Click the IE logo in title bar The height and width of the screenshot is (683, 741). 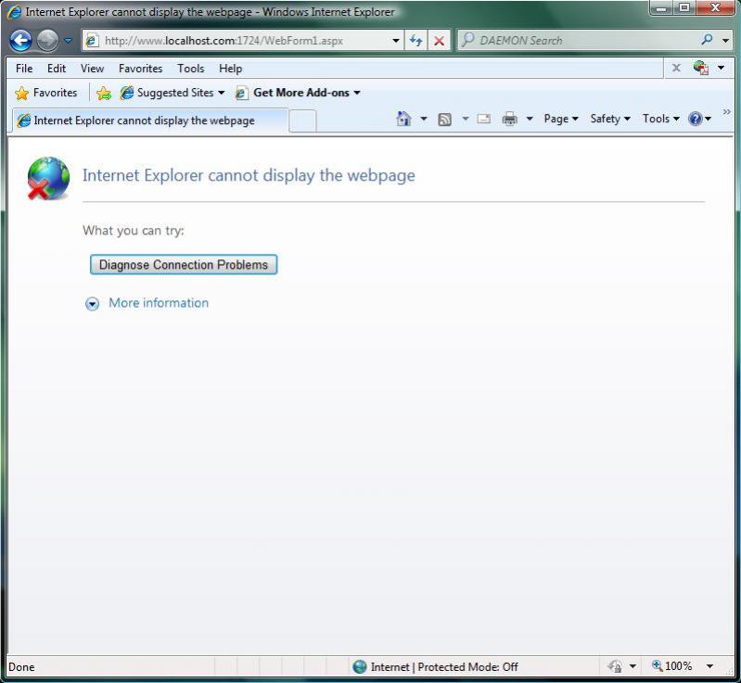(14, 12)
